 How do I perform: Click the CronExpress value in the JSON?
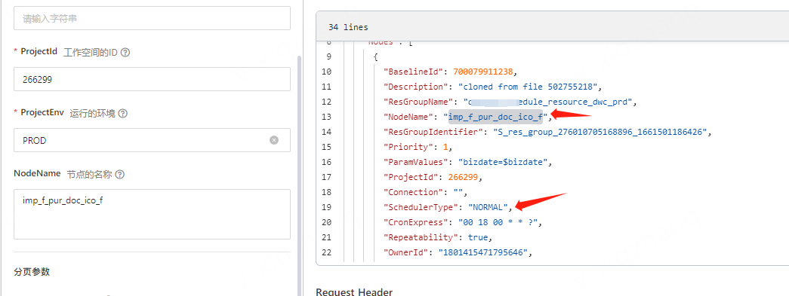[x=499, y=221]
